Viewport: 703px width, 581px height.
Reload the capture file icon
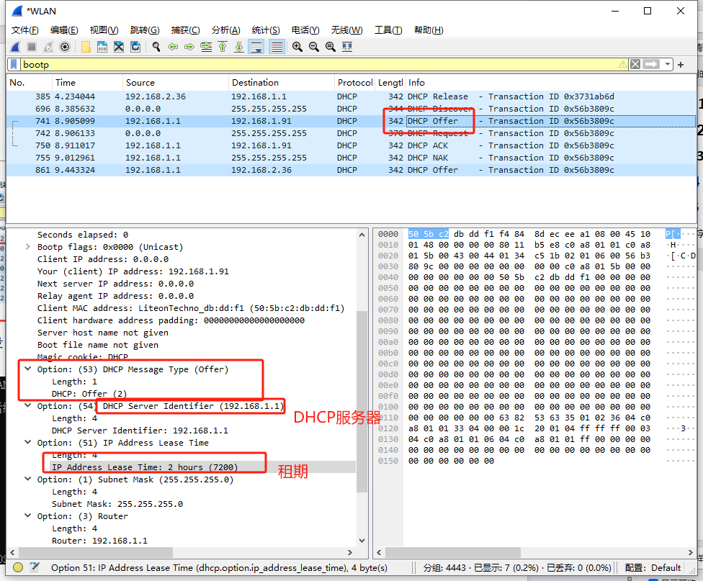pos(136,47)
